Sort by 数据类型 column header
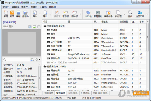 (125, 22)
